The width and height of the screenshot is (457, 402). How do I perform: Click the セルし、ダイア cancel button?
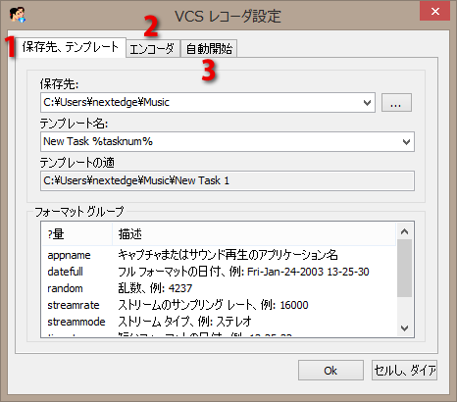click(x=404, y=371)
